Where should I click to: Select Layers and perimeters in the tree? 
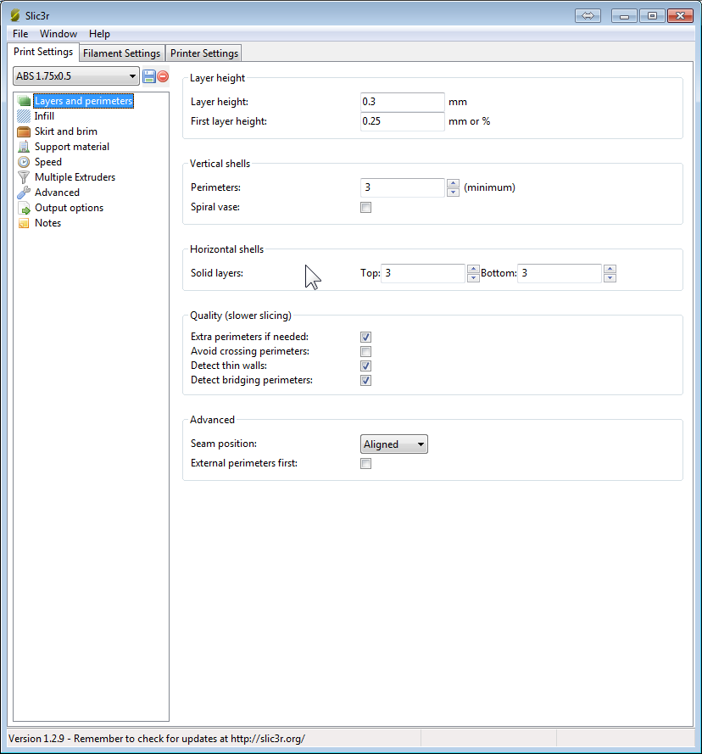[83, 101]
